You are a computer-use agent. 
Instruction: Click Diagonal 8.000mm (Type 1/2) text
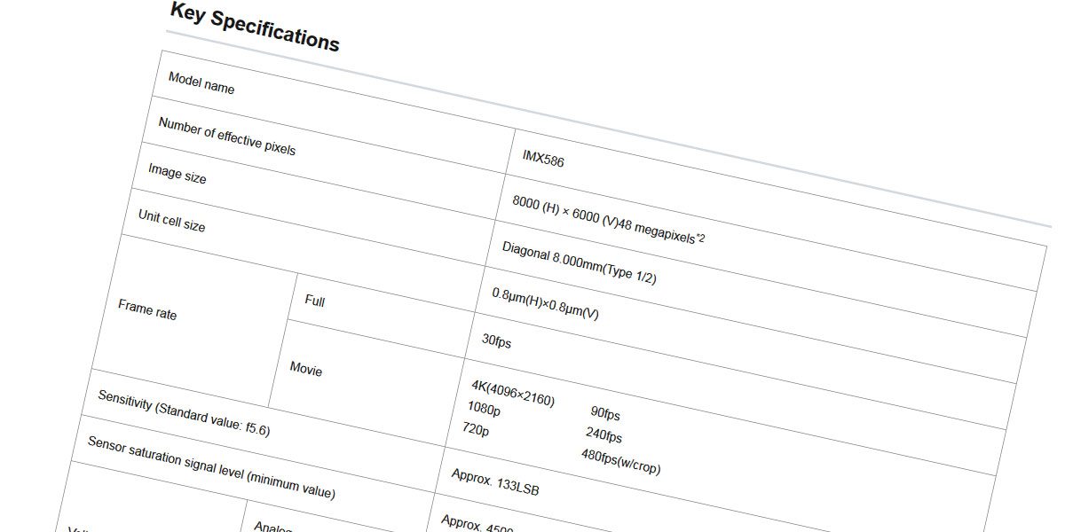coord(580,262)
